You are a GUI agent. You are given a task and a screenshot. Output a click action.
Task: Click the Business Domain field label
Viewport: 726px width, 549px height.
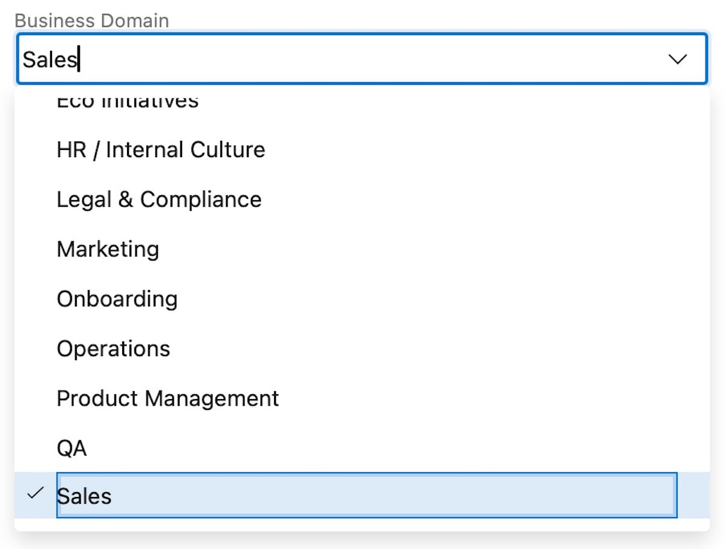coord(91,21)
